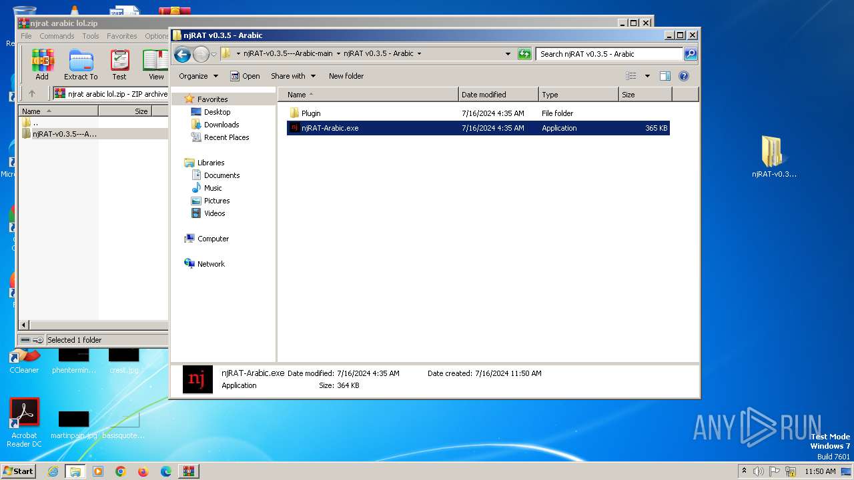This screenshot has height=480, width=854.
Task: Select Pictures library
Action: (x=217, y=201)
